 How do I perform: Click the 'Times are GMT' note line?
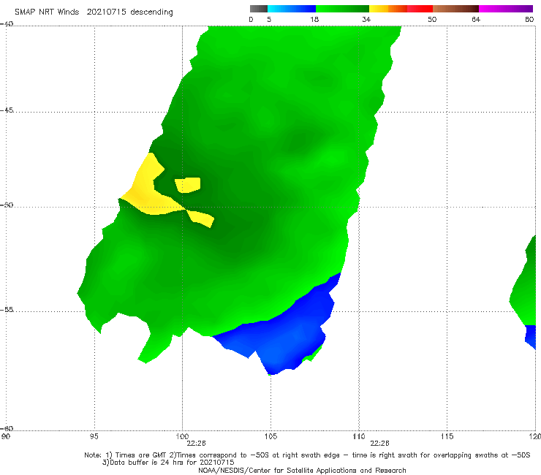tap(307, 455)
